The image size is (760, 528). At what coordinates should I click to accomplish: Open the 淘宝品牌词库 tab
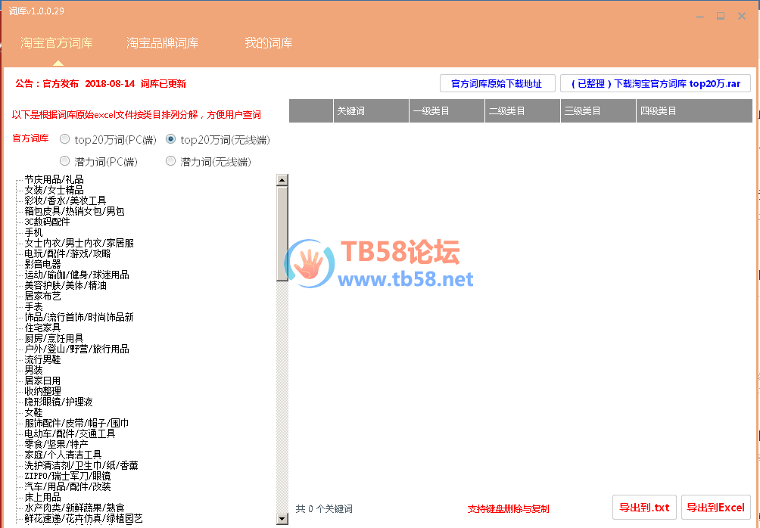[x=163, y=43]
